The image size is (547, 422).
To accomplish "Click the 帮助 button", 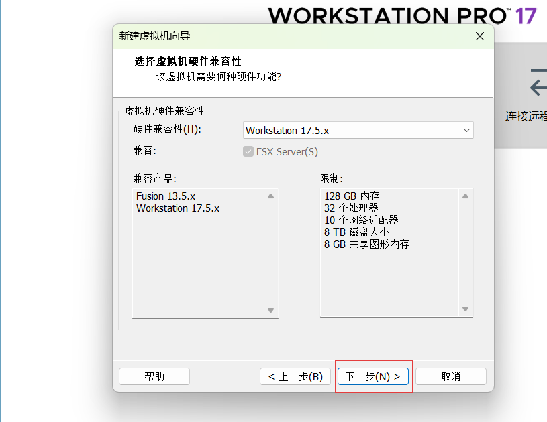I will 154,376.
